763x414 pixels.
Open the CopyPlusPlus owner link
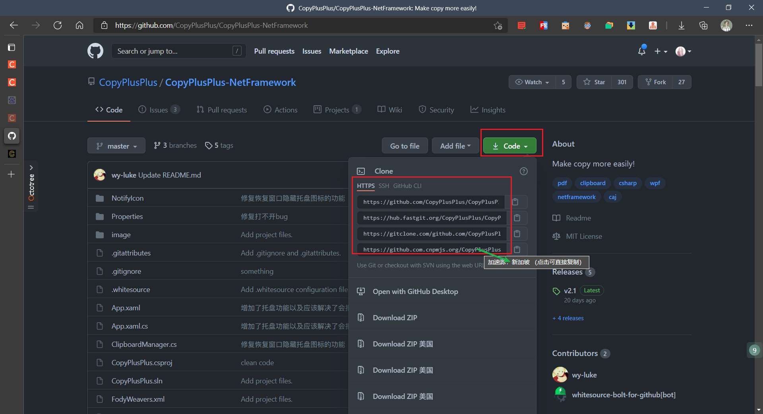point(128,82)
